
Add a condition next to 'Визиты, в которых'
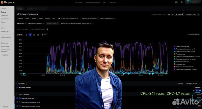click(x=30, y=29)
